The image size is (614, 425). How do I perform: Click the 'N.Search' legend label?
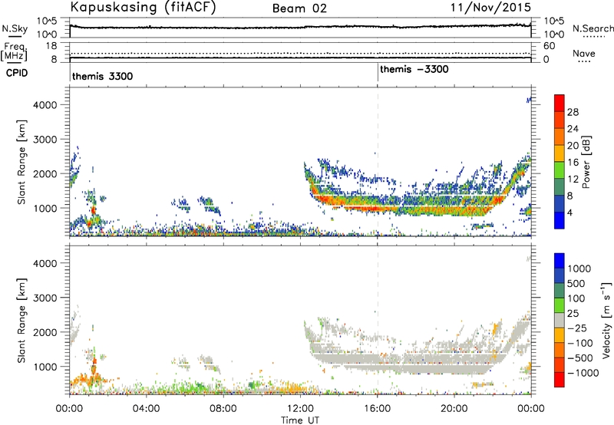pos(593,28)
